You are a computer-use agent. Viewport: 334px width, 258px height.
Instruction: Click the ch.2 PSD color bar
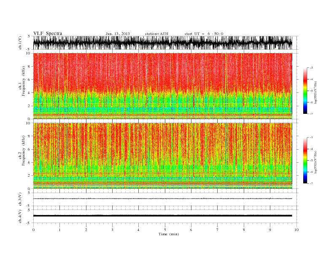pyautogui.click(x=305, y=161)
